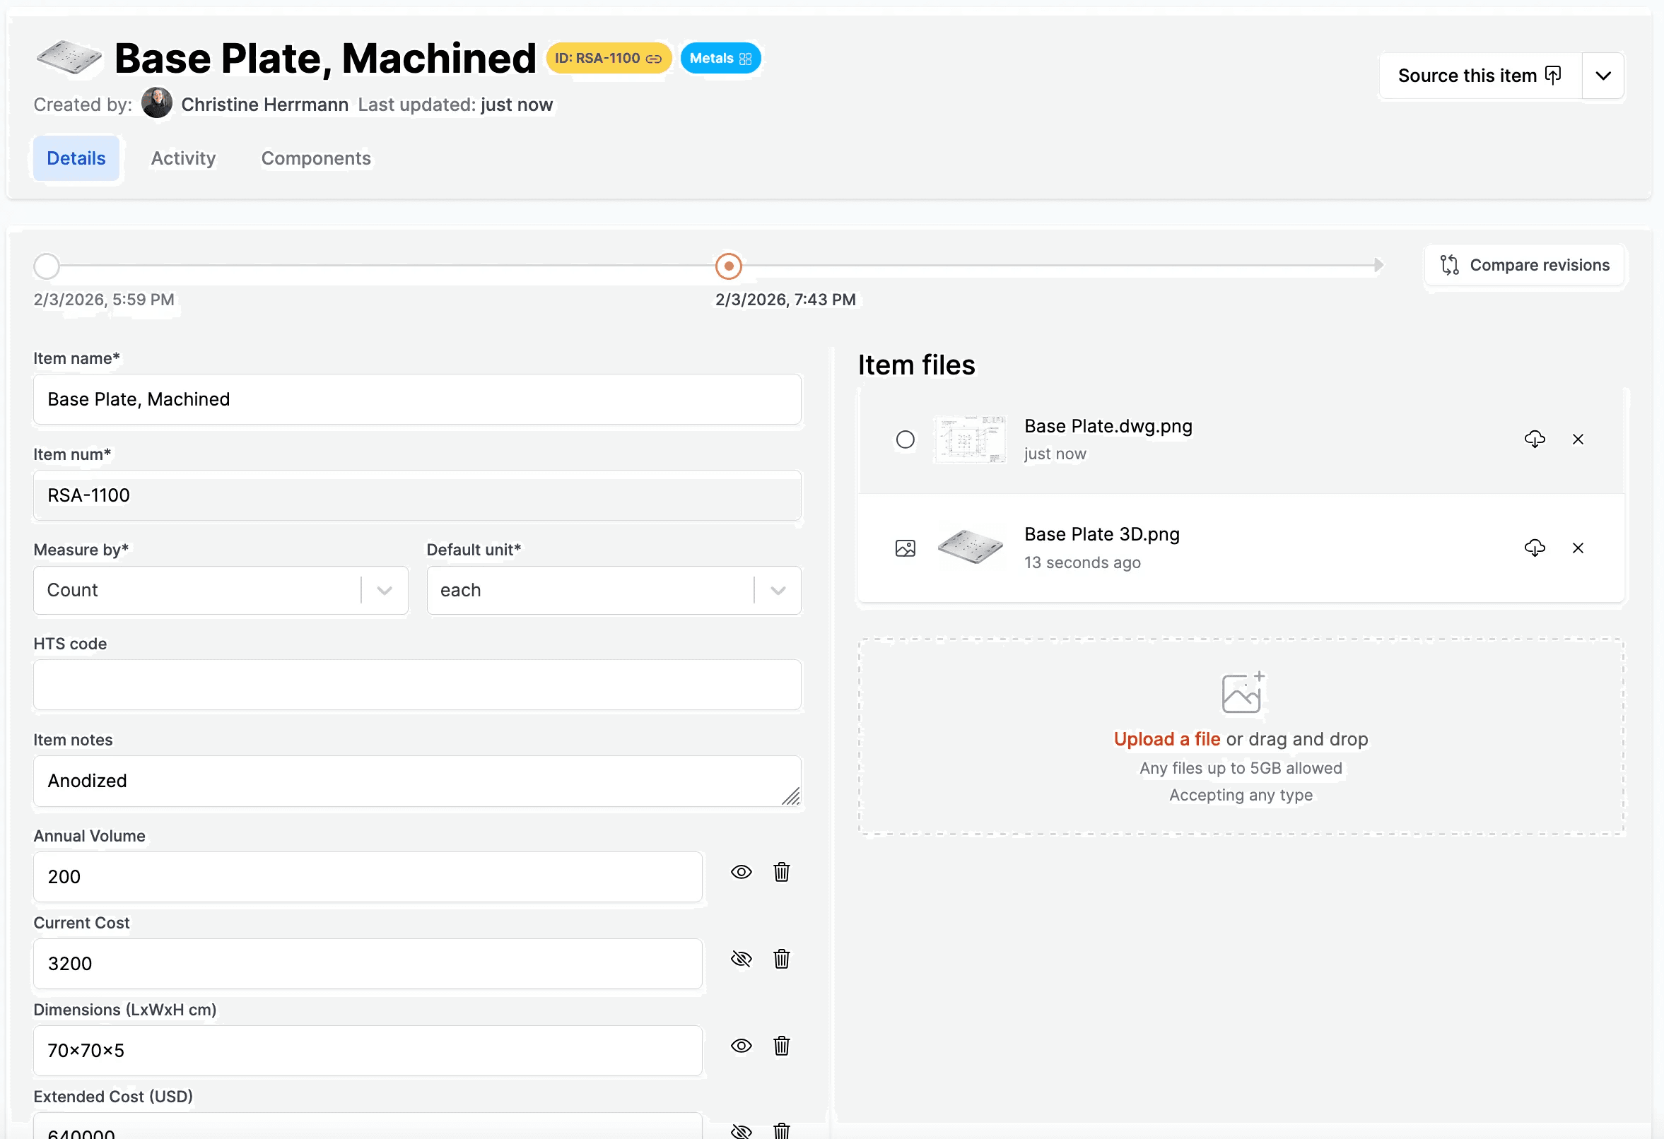Expand the Source this item options arrow
Image resolution: width=1664 pixels, height=1139 pixels.
pyautogui.click(x=1603, y=76)
